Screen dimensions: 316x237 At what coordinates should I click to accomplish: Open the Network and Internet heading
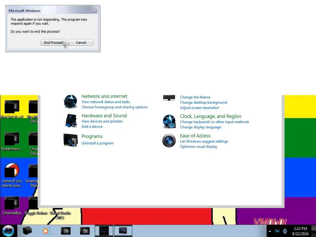(104, 96)
